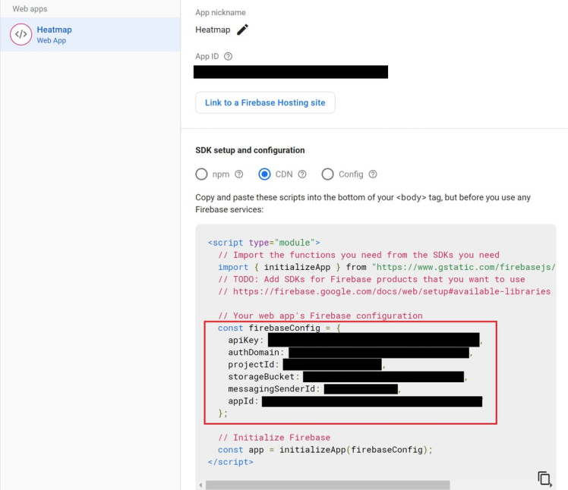Click the 'initializeApp(firebaseConfig)' code line

pos(325,450)
